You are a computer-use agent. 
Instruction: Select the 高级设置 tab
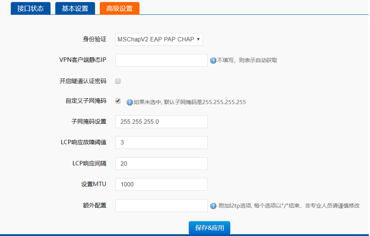(119, 9)
